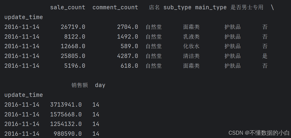291x138 pixels.
Task: Select the 店名 column header
Action: click(x=154, y=7)
